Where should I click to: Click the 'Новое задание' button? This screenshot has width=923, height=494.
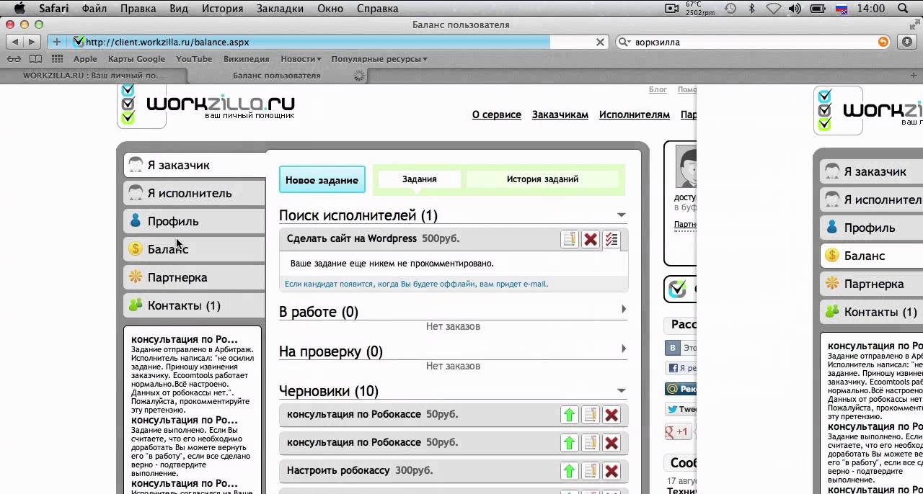tap(322, 180)
